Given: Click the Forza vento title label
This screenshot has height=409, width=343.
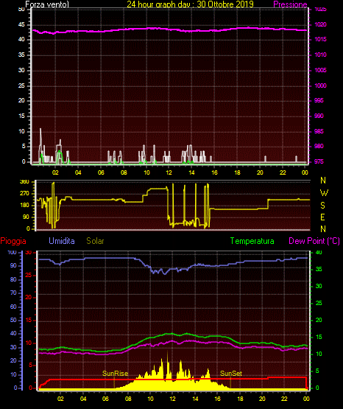Looking at the screenshot, I should click(x=47, y=4).
